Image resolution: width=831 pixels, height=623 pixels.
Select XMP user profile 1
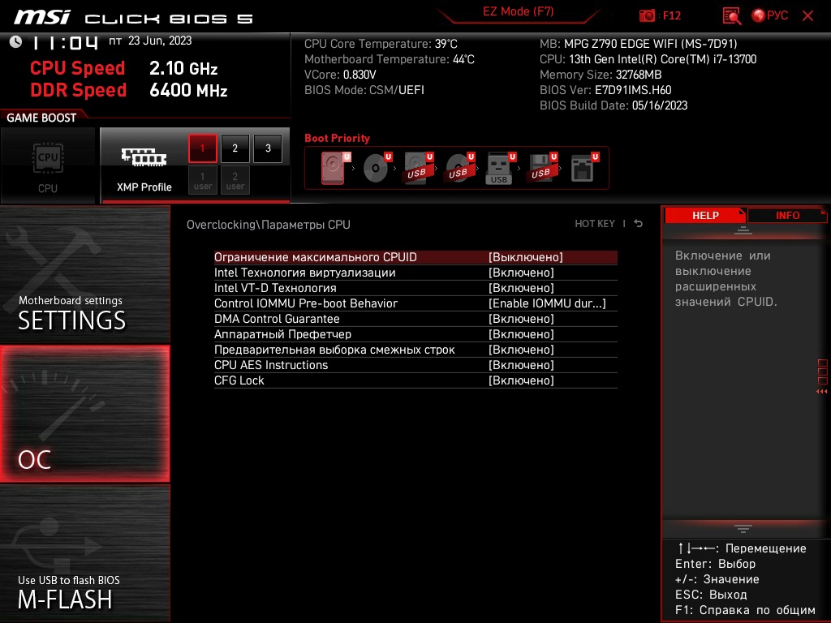pyautogui.click(x=202, y=180)
